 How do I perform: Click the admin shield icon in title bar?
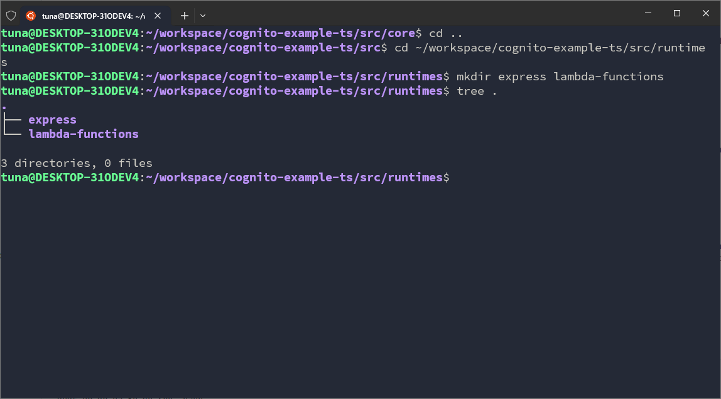pyautogui.click(x=11, y=15)
